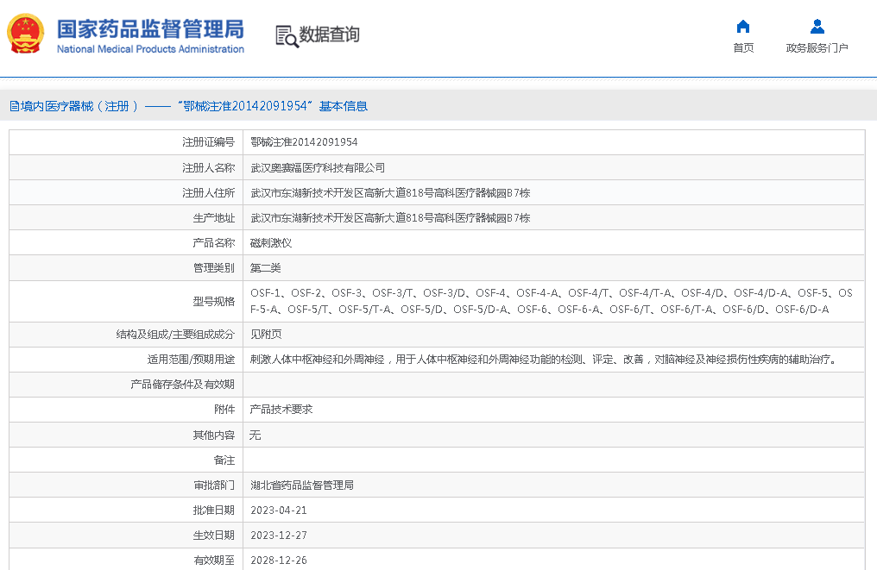
Task: Select the 注册证编号 value 鄂械注准20142091954 in table
Action: pos(304,142)
